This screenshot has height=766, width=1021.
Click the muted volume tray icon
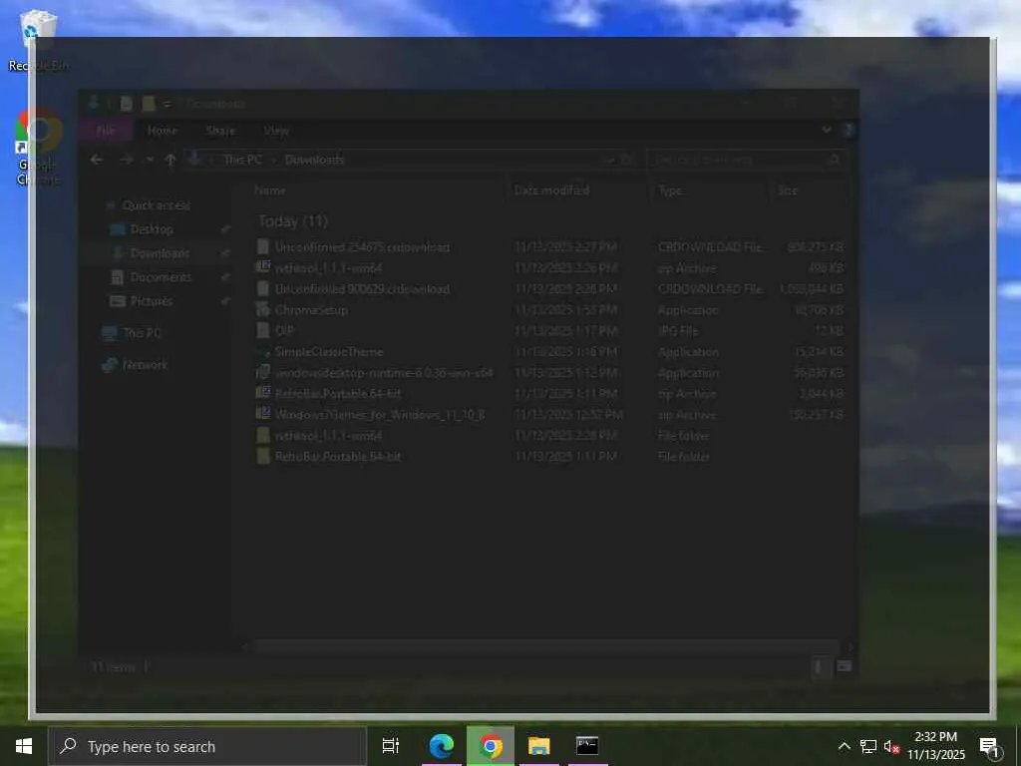point(891,747)
